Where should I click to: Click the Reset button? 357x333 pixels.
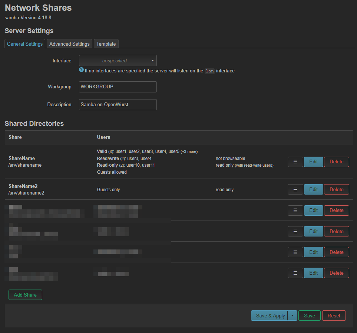(334, 316)
